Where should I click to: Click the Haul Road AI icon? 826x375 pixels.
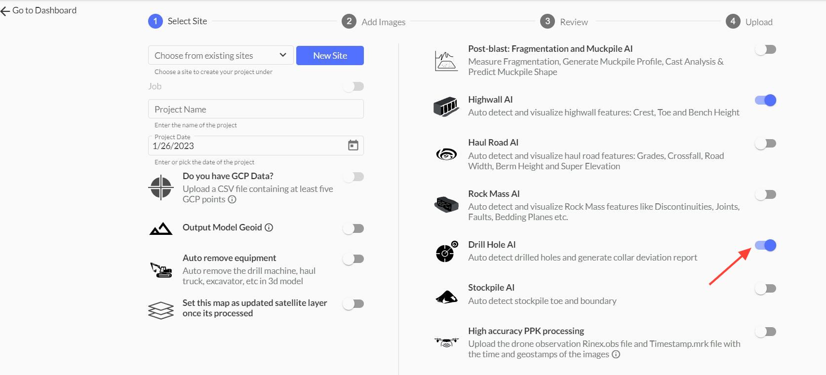(x=446, y=154)
